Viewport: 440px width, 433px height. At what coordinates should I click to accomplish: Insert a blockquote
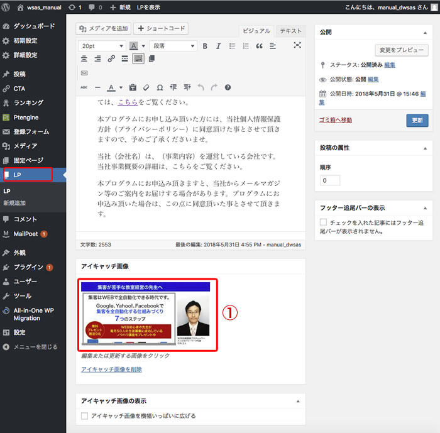259,46
